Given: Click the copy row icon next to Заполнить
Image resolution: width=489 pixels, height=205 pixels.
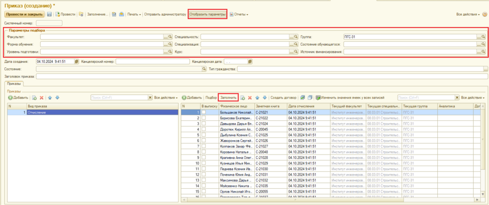Looking at the screenshot, I should [243, 98].
